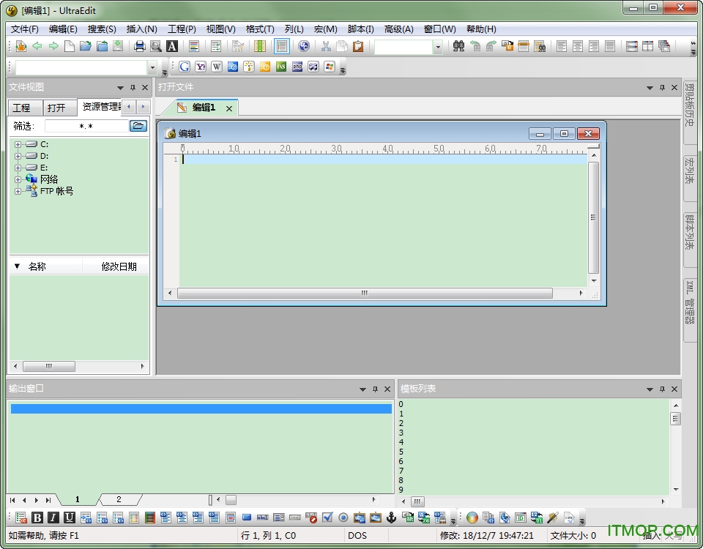Open the 文件视图 panel menu arrow
The height and width of the screenshot is (549, 703).
point(120,87)
